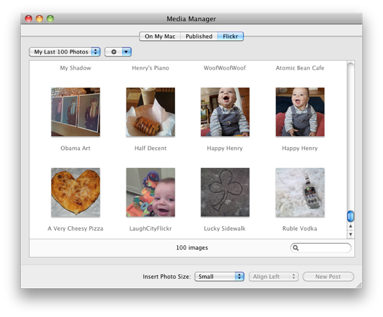This screenshot has height=317, width=383.
Task: Open the Align Left dropdown
Action: point(274,277)
